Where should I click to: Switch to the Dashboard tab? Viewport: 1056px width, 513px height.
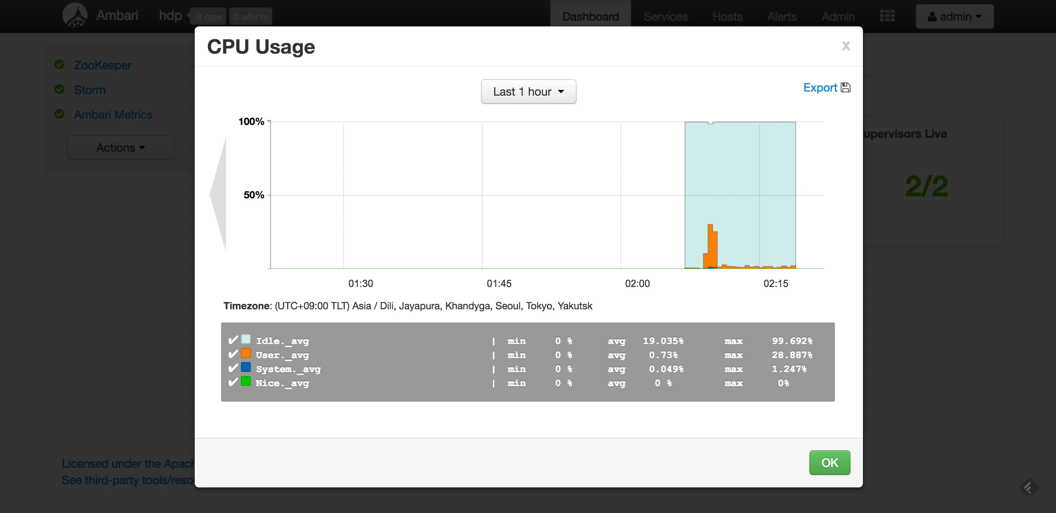[x=591, y=16]
